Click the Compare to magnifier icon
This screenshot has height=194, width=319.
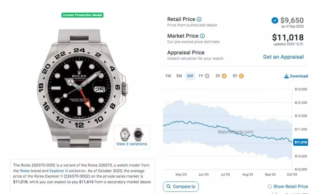(x=169, y=187)
